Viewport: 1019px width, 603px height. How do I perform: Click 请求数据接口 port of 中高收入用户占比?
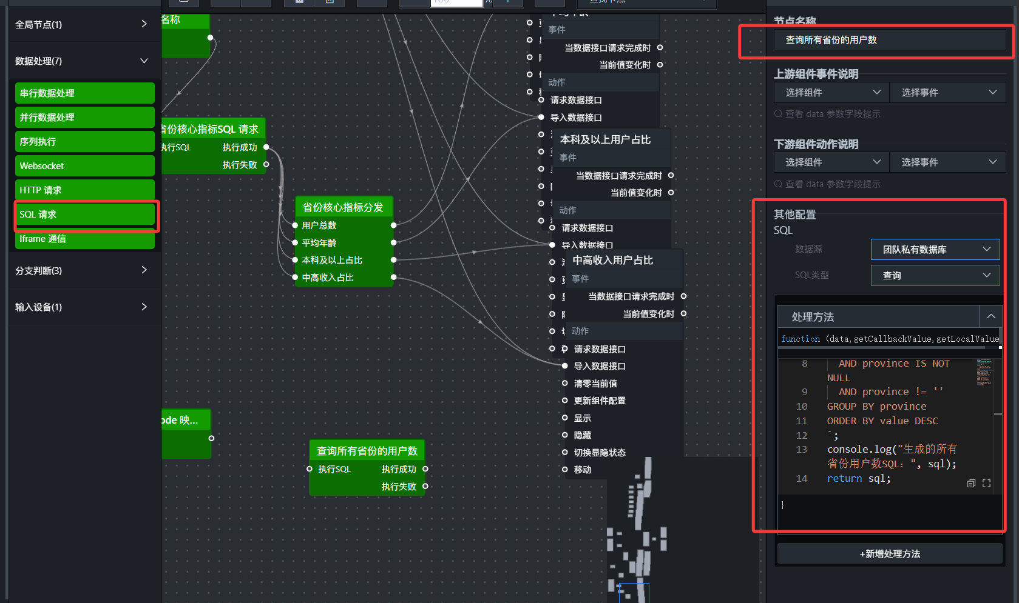[x=565, y=348]
